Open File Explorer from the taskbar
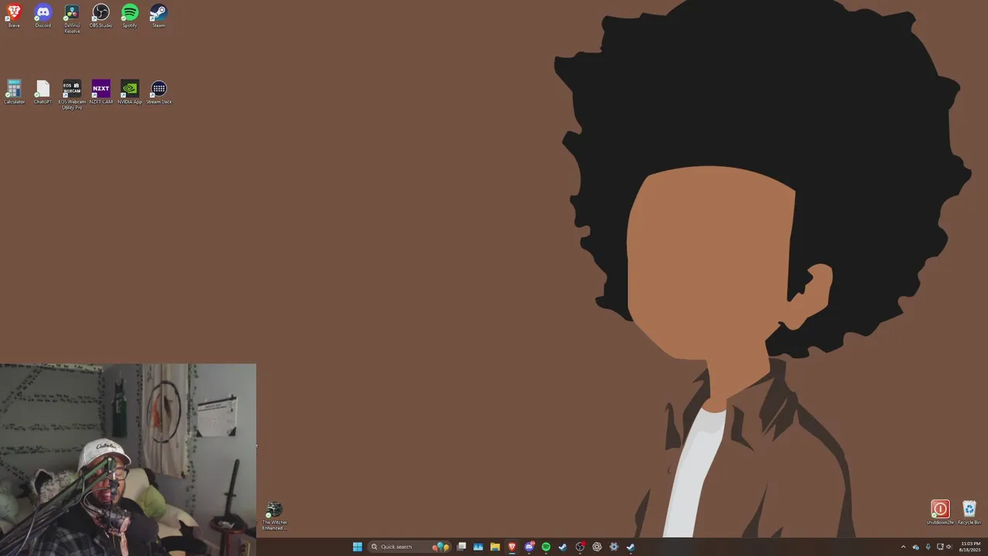This screenshot has height=556, width=988. click(x=495, y=547)
